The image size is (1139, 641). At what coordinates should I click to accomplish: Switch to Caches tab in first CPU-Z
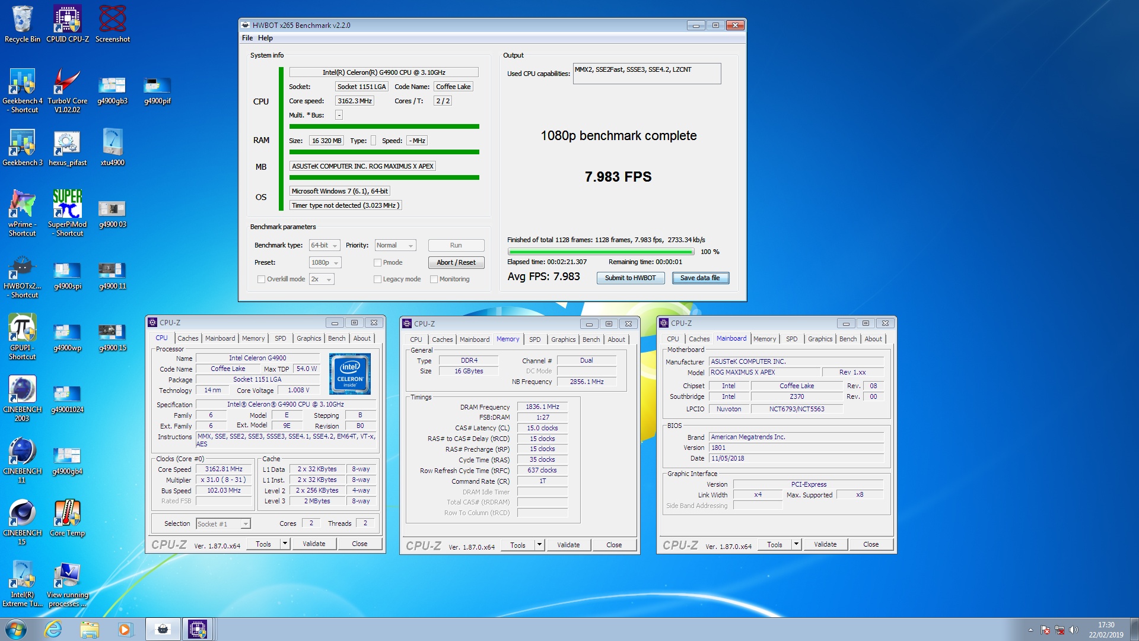tap(188, 338)
